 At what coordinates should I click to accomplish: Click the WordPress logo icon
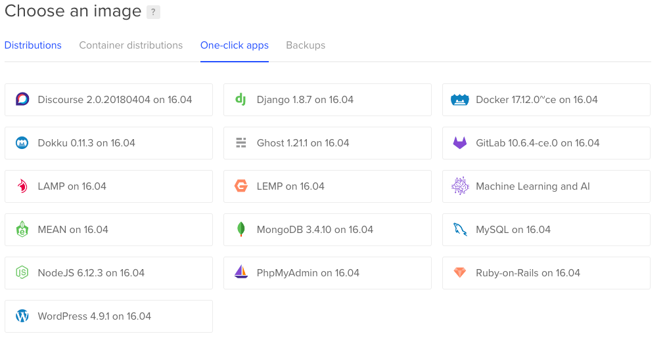click(x=22, y=316)
